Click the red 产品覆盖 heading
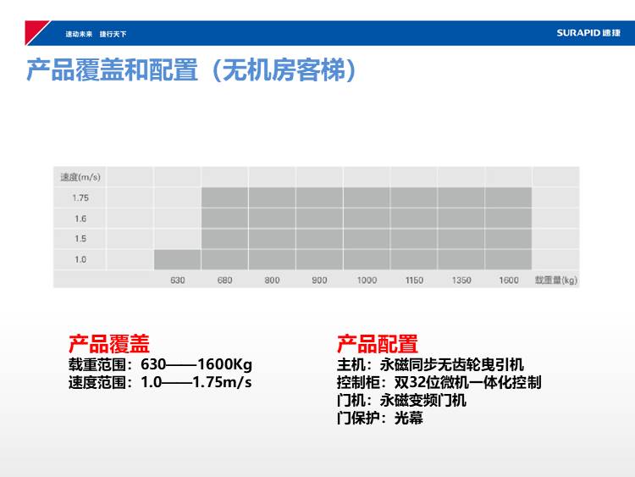 (109, 344)
